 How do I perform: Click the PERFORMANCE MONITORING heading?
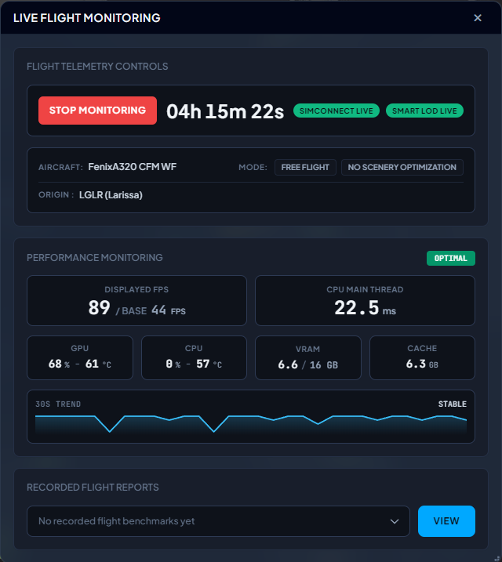[x=95, y=258]
